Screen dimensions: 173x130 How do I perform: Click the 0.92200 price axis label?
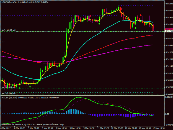[x=169, y=4]
